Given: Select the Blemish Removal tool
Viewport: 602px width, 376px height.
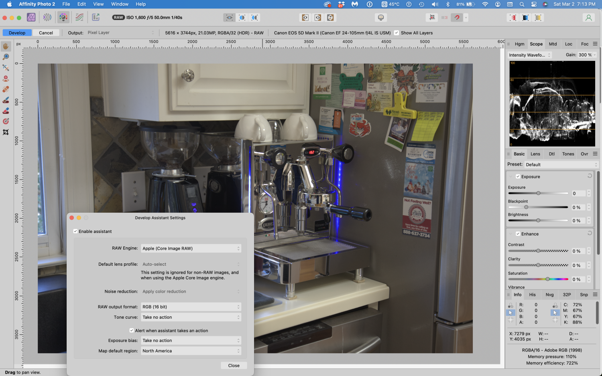Looking at the screenshot, I should [x=6, y=89].
